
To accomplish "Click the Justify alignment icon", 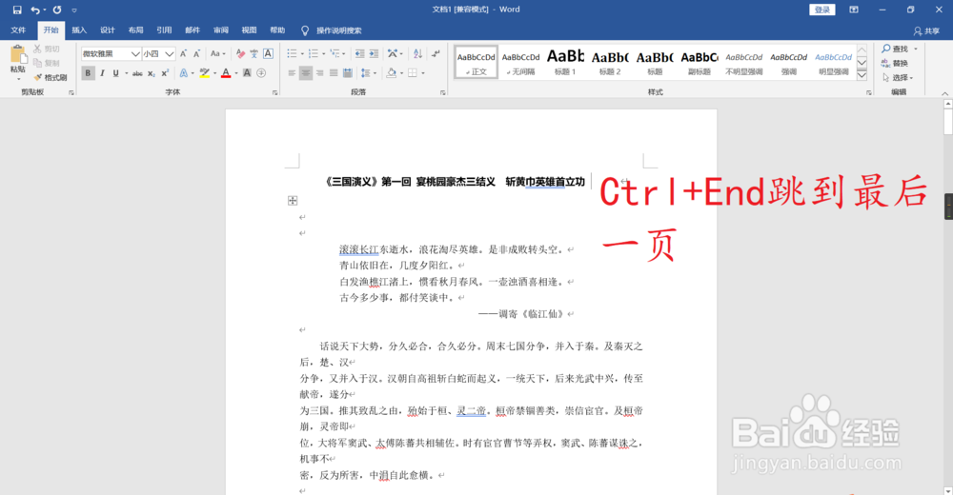I will click(334, 73).
